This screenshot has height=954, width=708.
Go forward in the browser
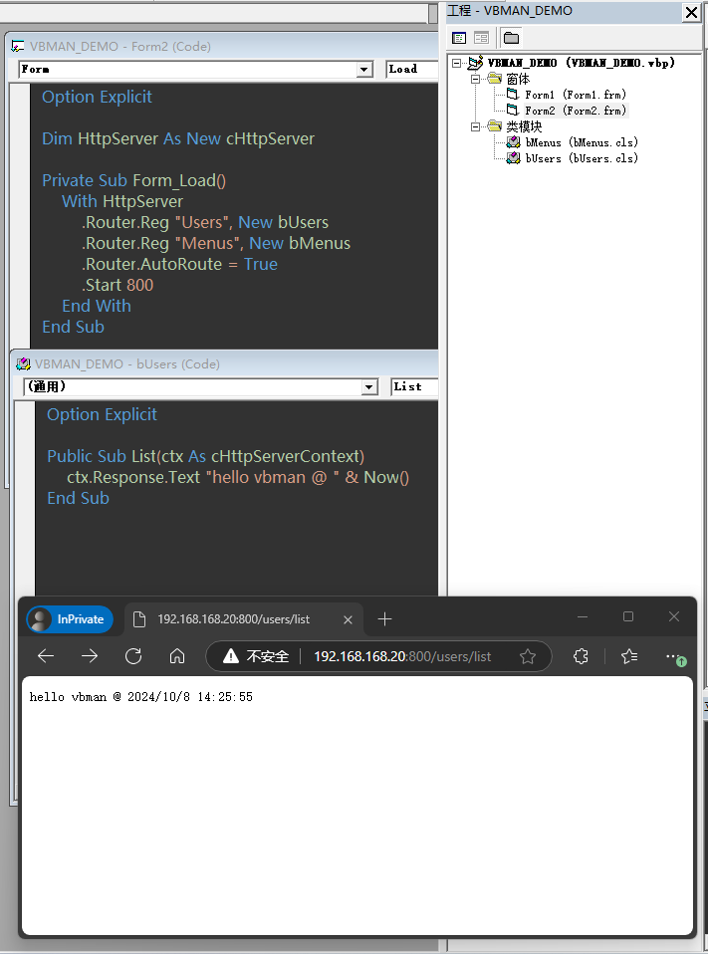point(90,656)
